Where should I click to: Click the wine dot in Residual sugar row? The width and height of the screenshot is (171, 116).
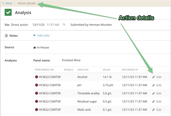pyautogui.click(x=37, y=101)
